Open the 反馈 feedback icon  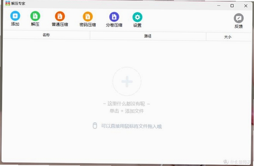pyautogui.click(x=239, y=18)
